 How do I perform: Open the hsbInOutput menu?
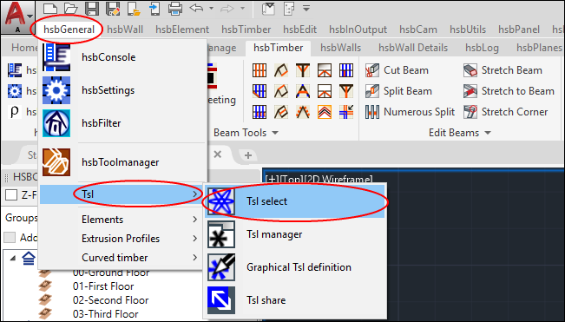(358, 30)
